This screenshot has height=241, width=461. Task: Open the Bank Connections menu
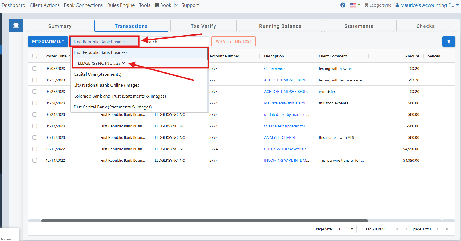83,5
